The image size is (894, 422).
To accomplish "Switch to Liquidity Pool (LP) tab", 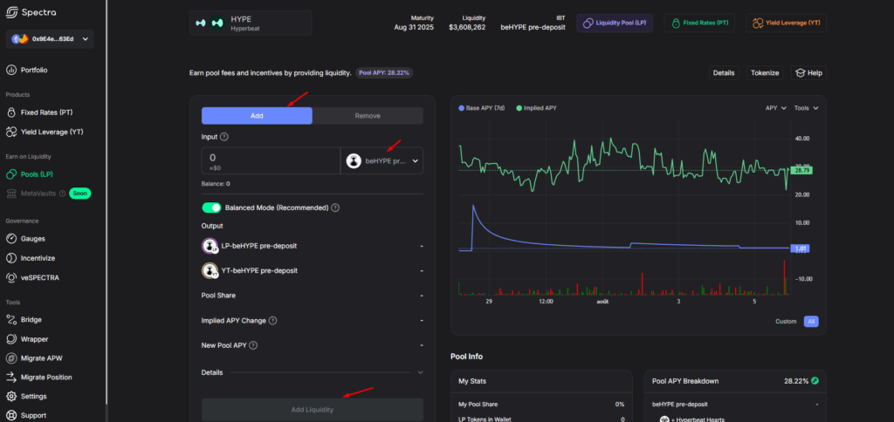I will (615, 23).
